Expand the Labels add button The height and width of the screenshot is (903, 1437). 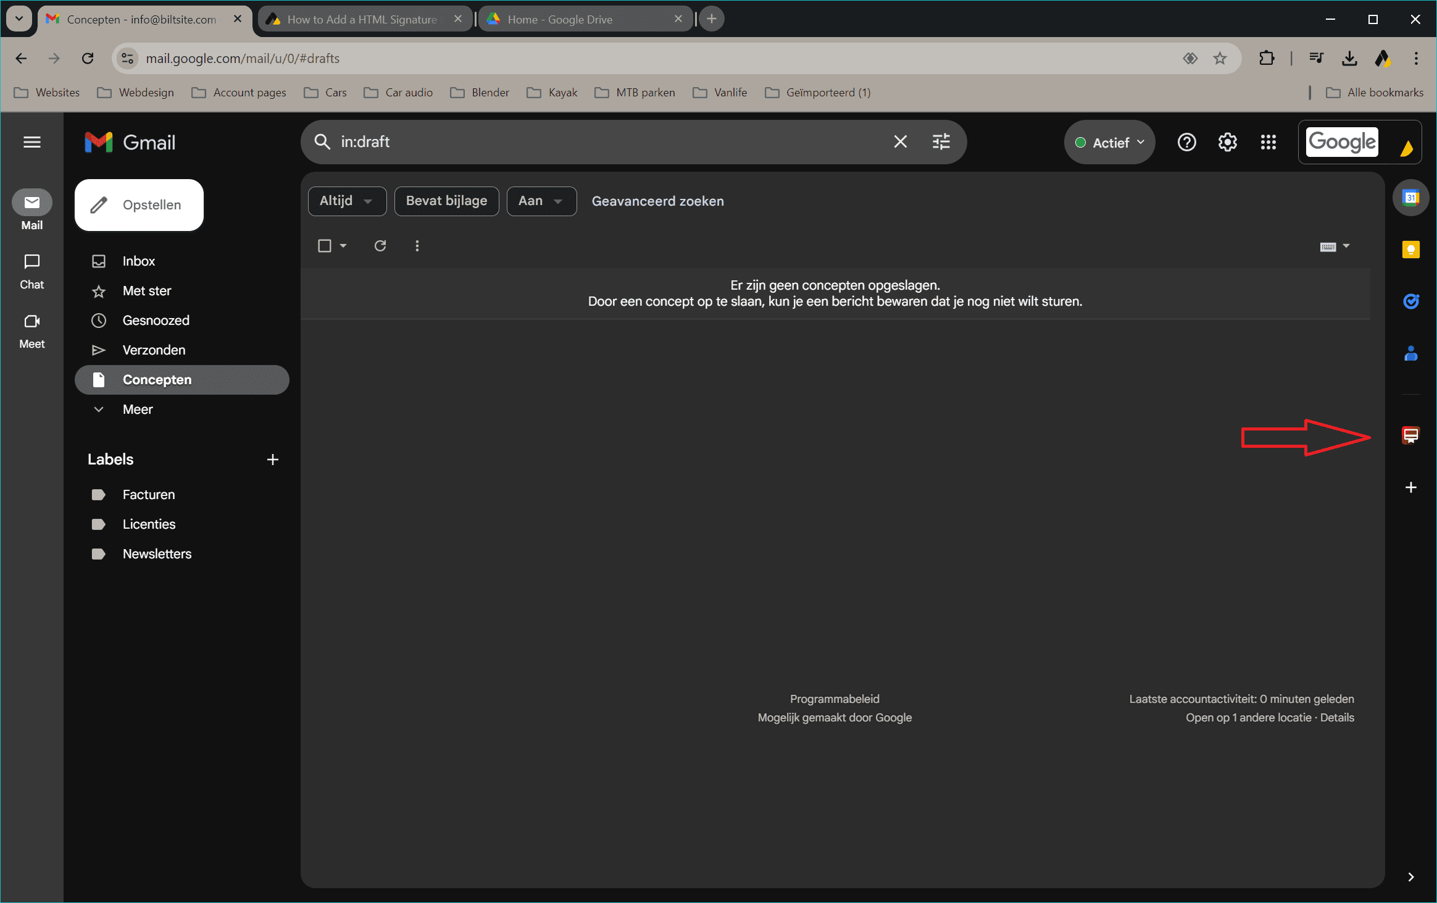coord(273,459)
